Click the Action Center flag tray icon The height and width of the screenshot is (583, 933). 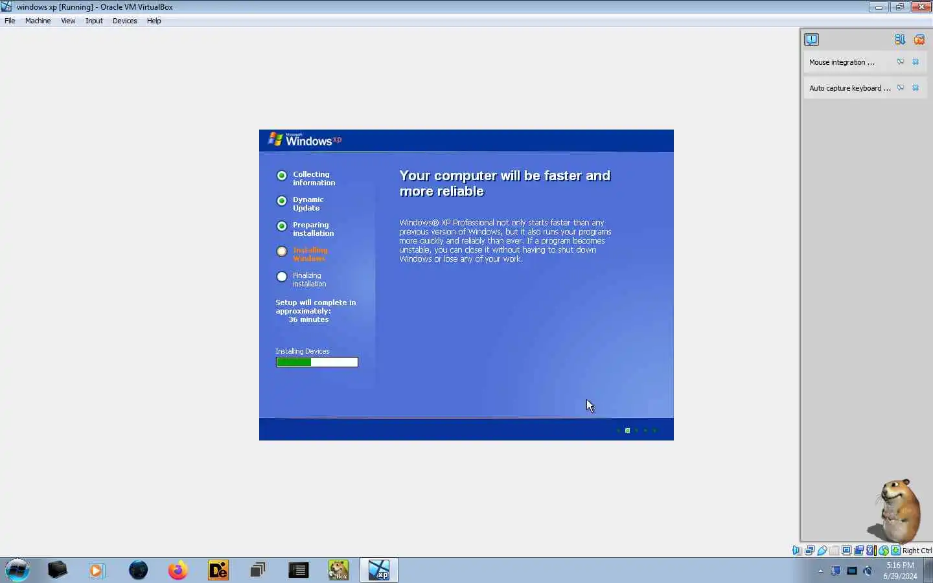pyautogui.click(x=836, y=571)
